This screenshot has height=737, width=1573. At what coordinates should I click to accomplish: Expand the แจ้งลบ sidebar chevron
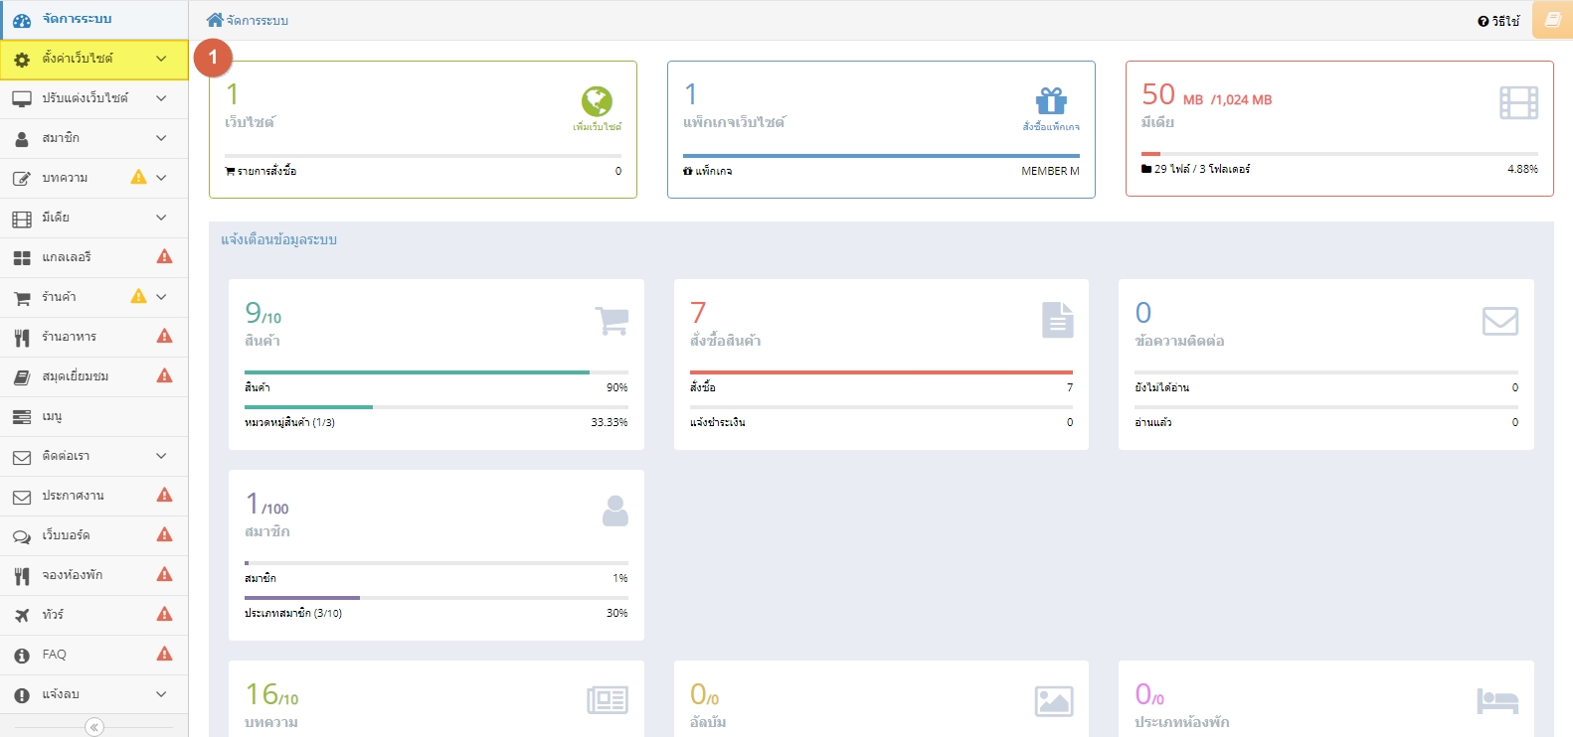161,694
